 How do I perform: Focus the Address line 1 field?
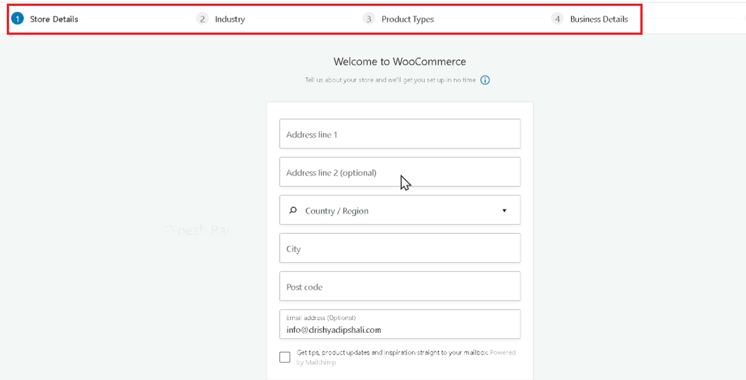400,134
